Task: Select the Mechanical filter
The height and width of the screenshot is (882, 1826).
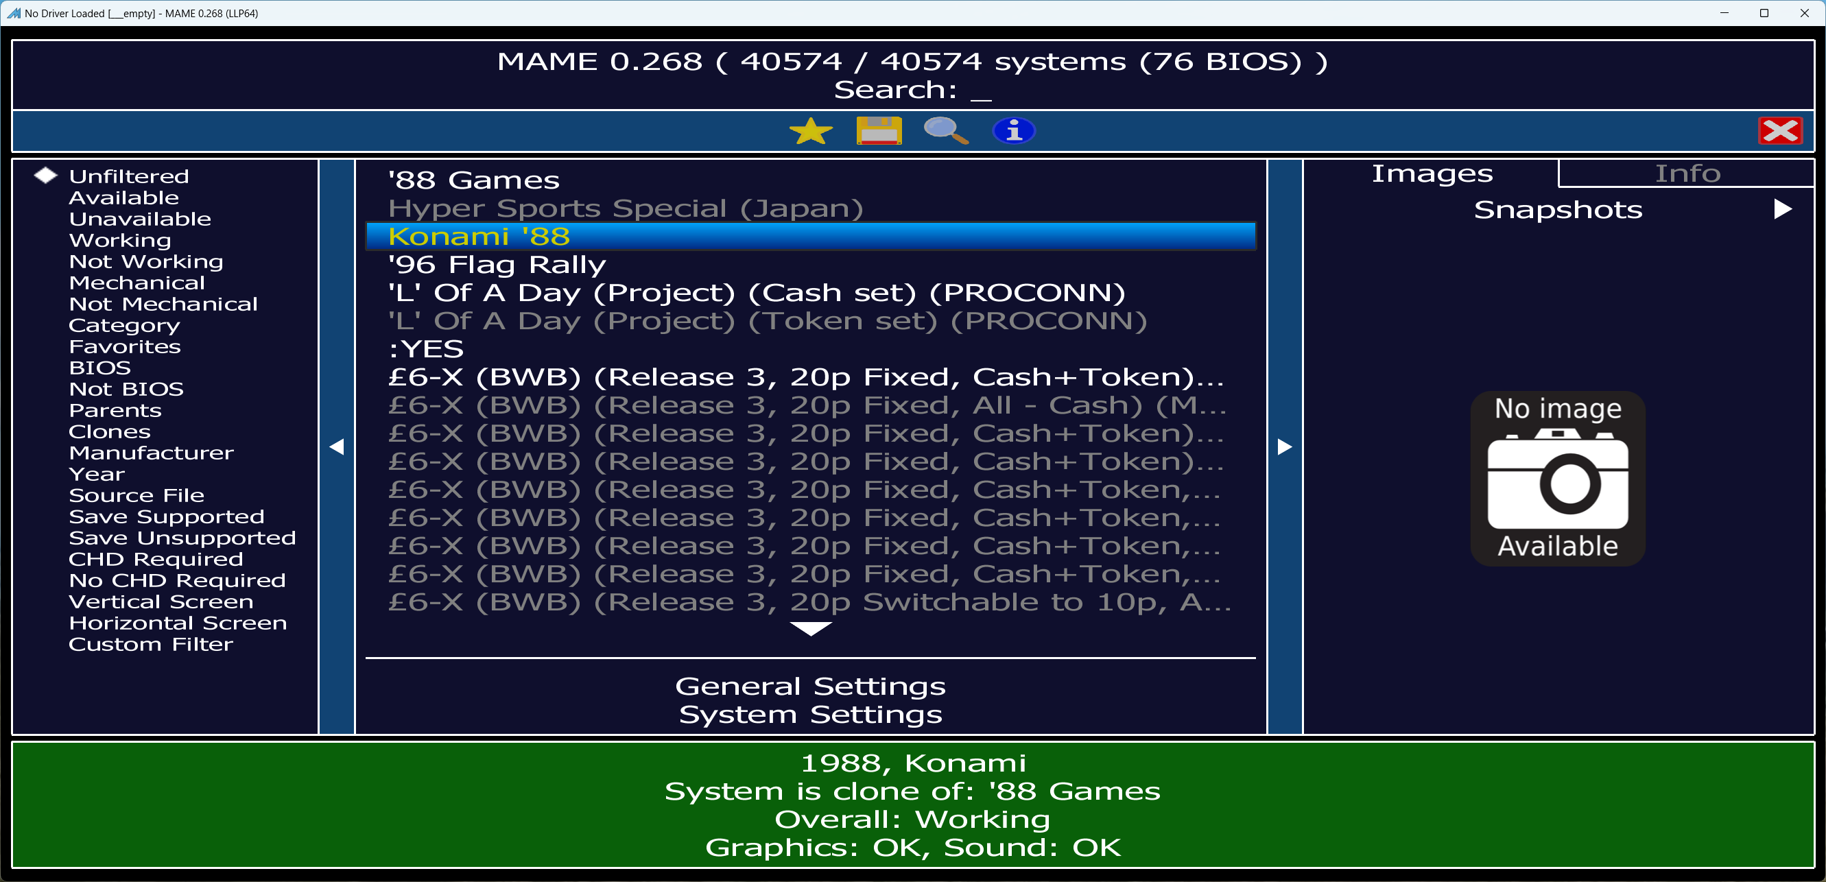Action: point(137,283)
